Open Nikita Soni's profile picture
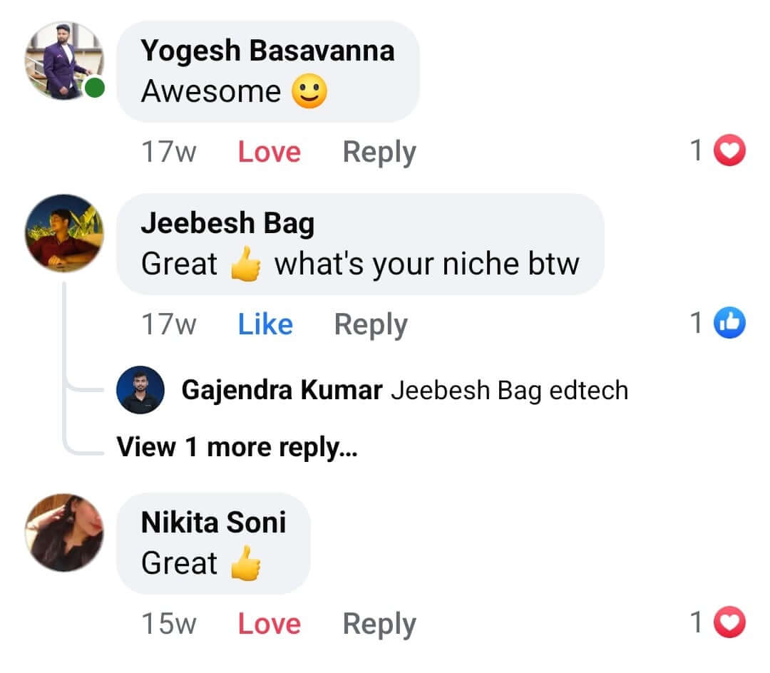The height and width of the screenshot is (673, 770). tap(64, 533)
